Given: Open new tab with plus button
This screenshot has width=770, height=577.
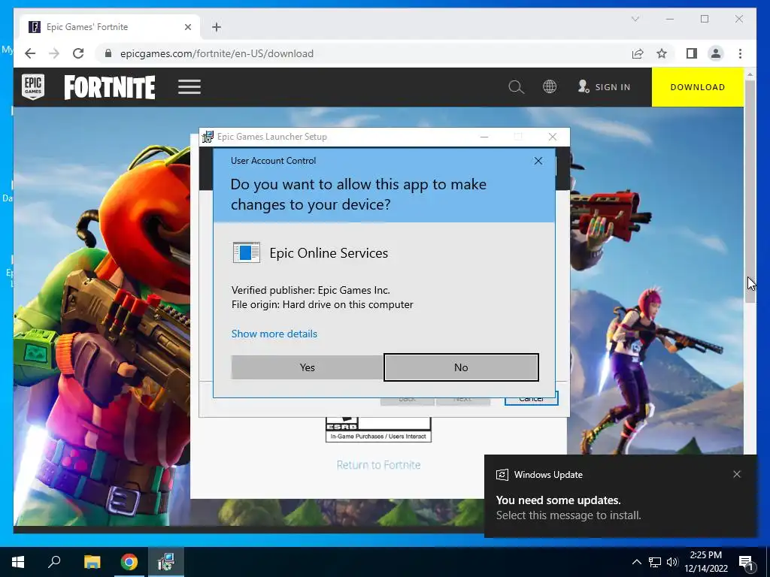Looking at the screenshot, I should (217, 27).
